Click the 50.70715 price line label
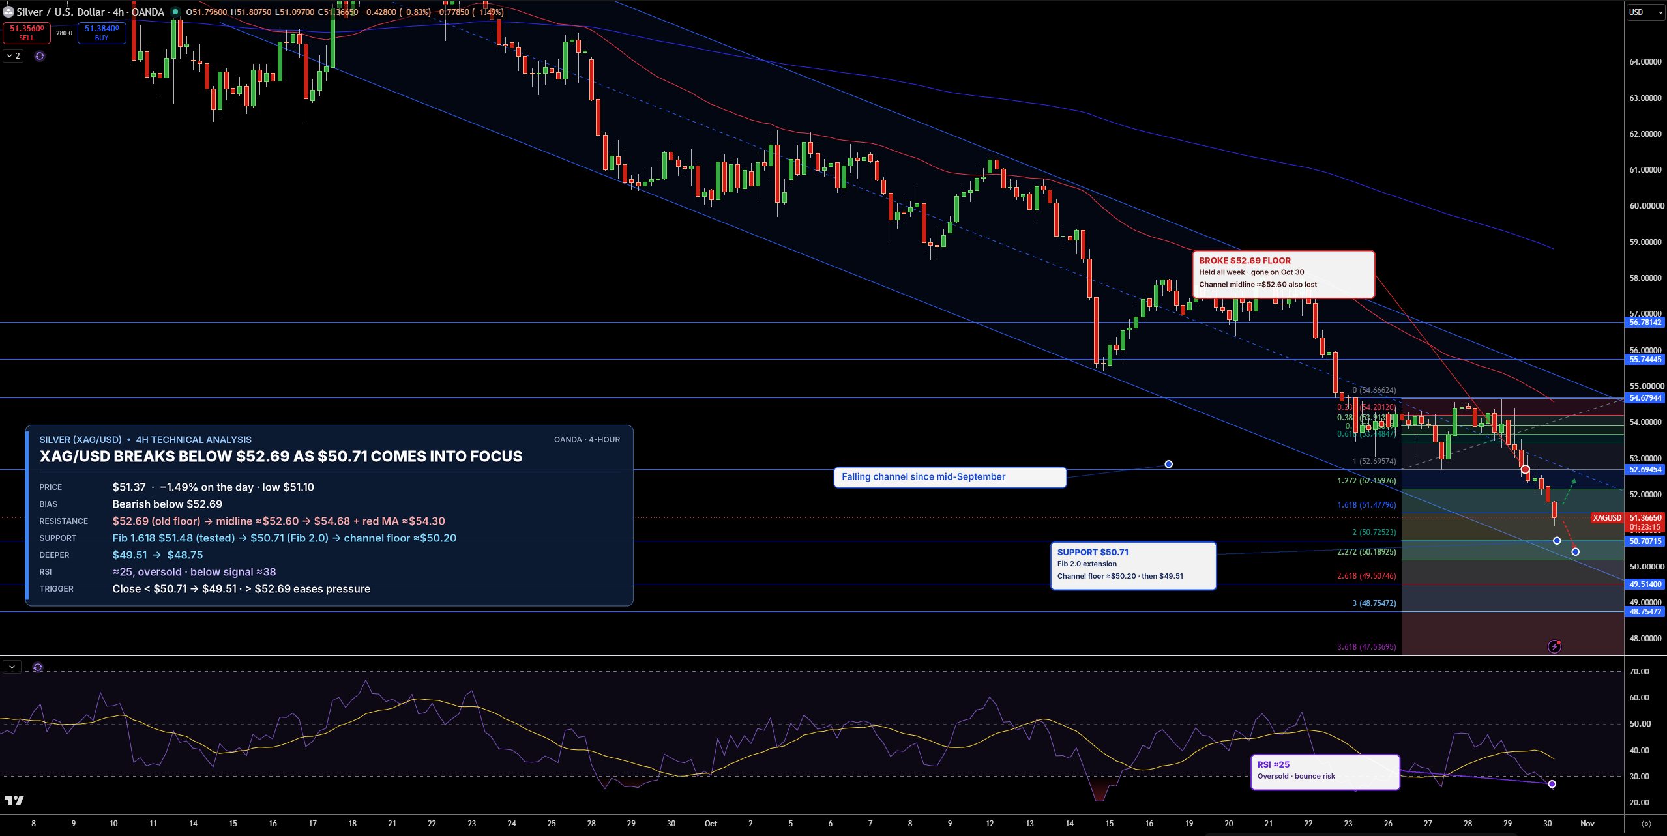Viewport: 1667px width, 836px height. click(1645, 541)
